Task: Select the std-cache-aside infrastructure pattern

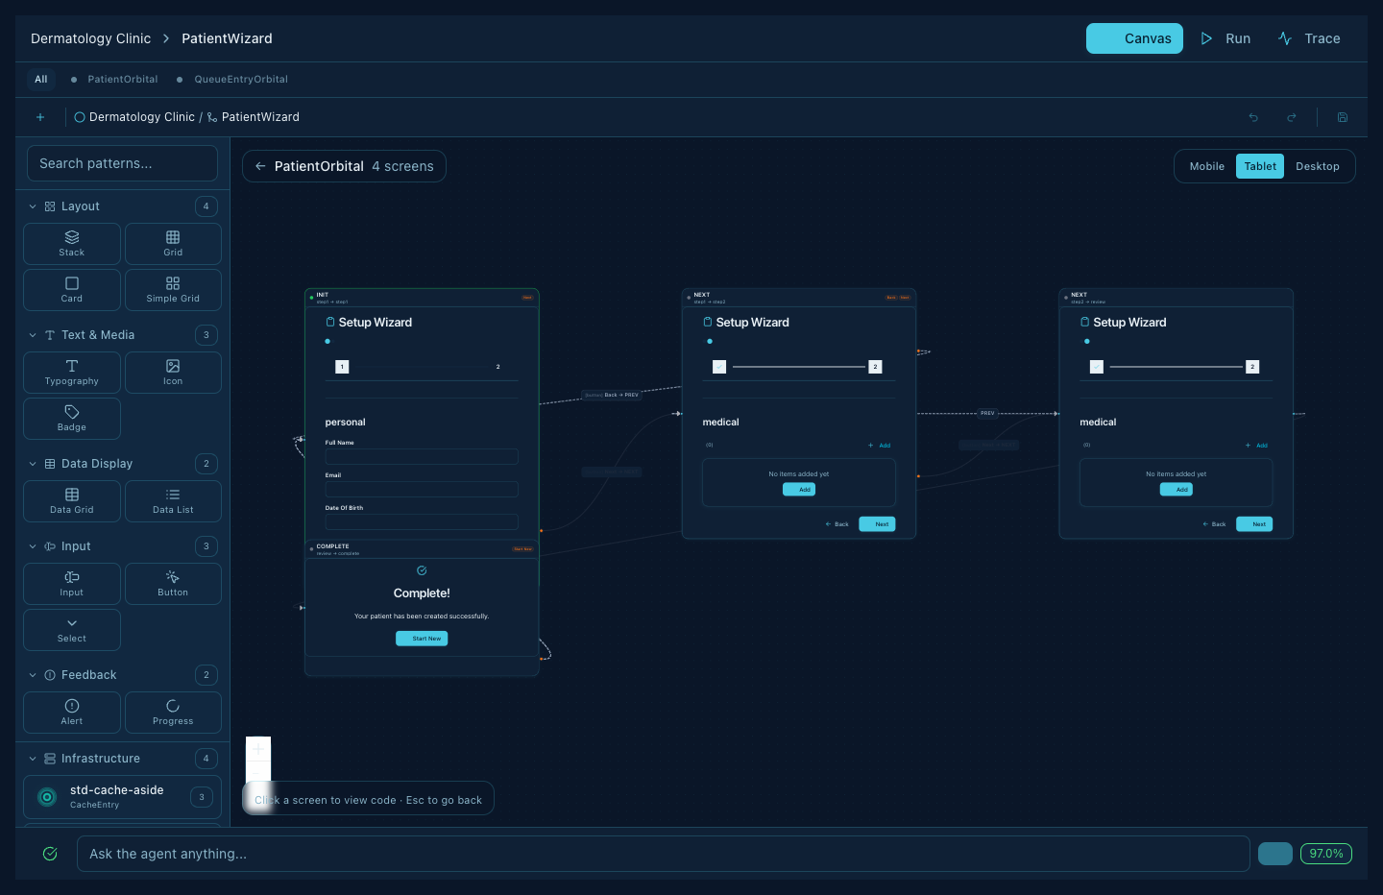Action: pyautogui.click(x=122, y=796)
